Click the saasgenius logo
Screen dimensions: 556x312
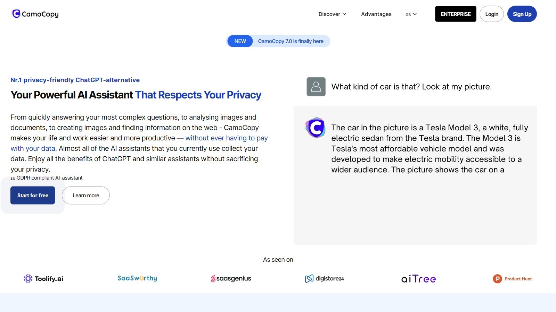231,279
